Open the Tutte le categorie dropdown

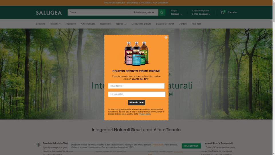[x=144, y=12]
